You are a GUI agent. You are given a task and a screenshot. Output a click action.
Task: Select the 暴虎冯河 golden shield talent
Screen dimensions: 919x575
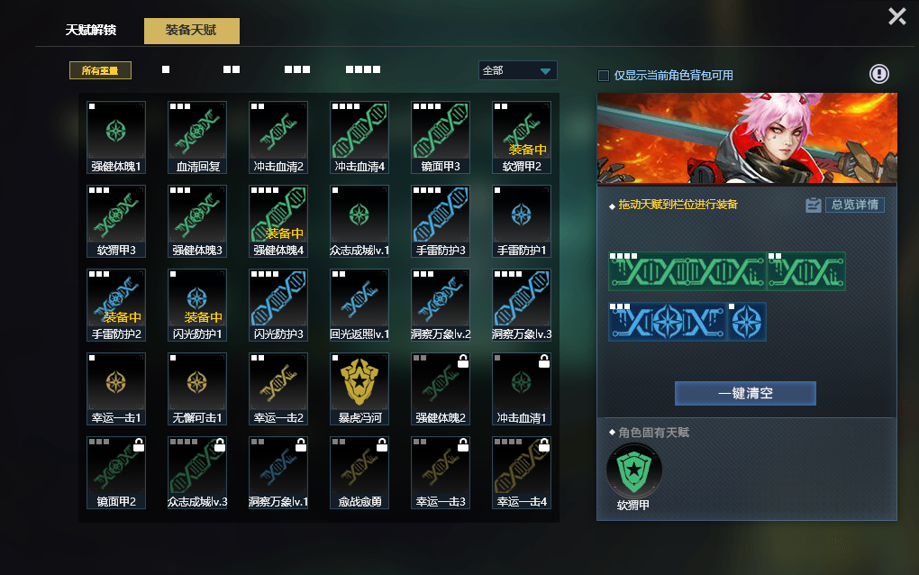(x=359, y=388)
